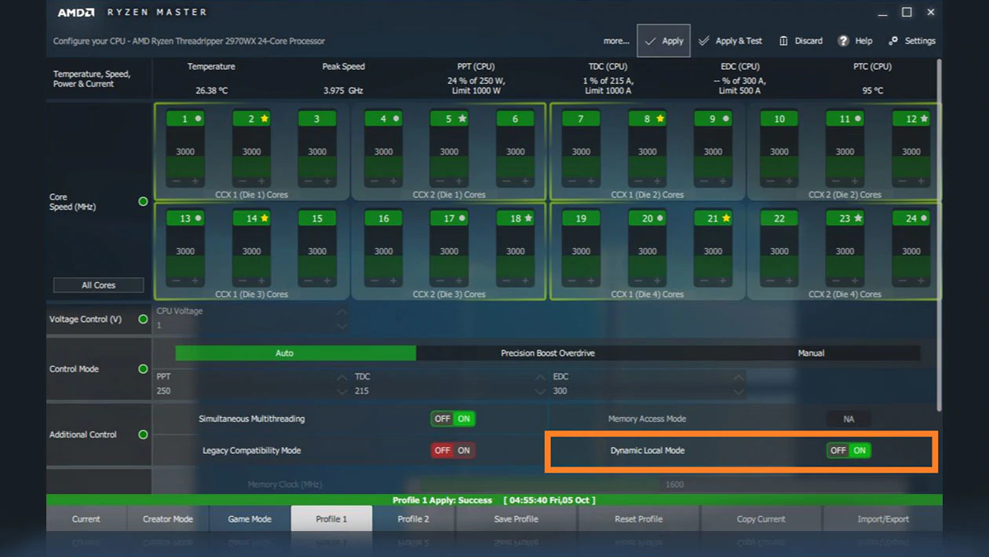Viewport: 989px width, 557px height.
Task: Open Help from the top toolbar
Action: click(855, 41)
